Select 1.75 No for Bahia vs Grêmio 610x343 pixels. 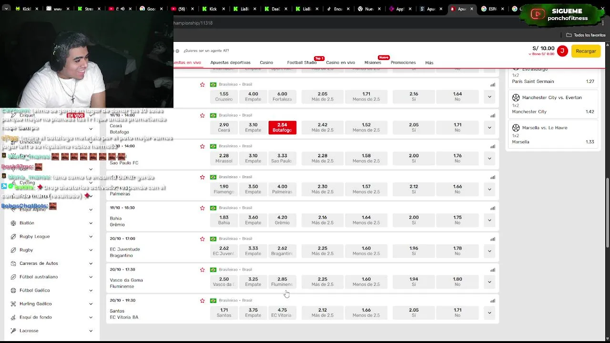(x=457, y=220)
